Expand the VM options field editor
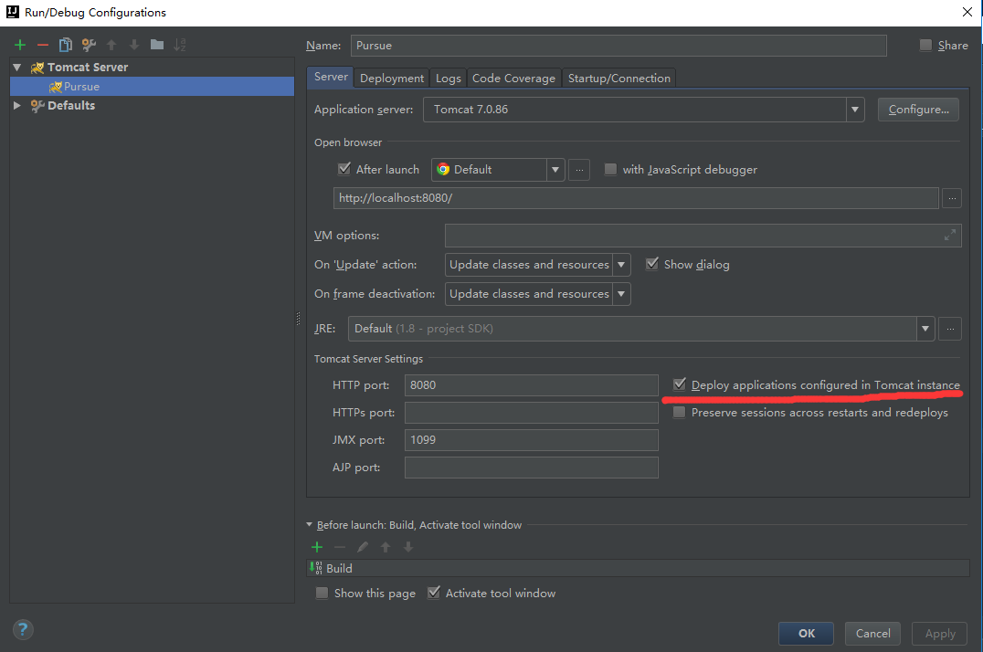This screenshot has width=983, height=652. tap(950, 235)
